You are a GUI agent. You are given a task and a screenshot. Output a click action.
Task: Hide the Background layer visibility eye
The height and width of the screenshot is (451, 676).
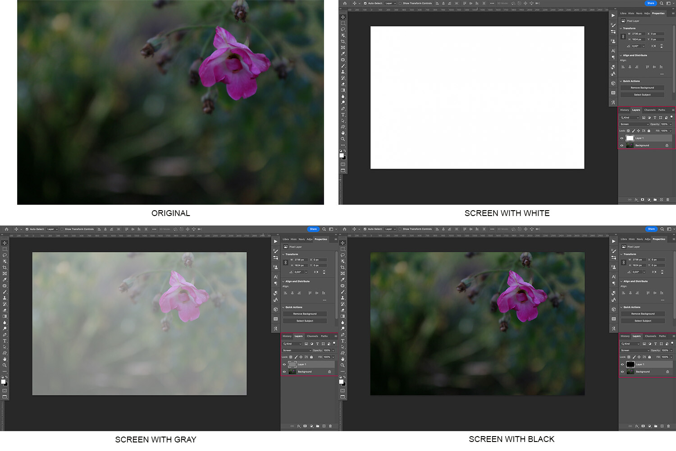[x=622, y=145]
